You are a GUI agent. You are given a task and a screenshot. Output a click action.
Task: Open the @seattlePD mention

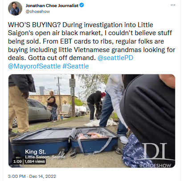[115, 58]
